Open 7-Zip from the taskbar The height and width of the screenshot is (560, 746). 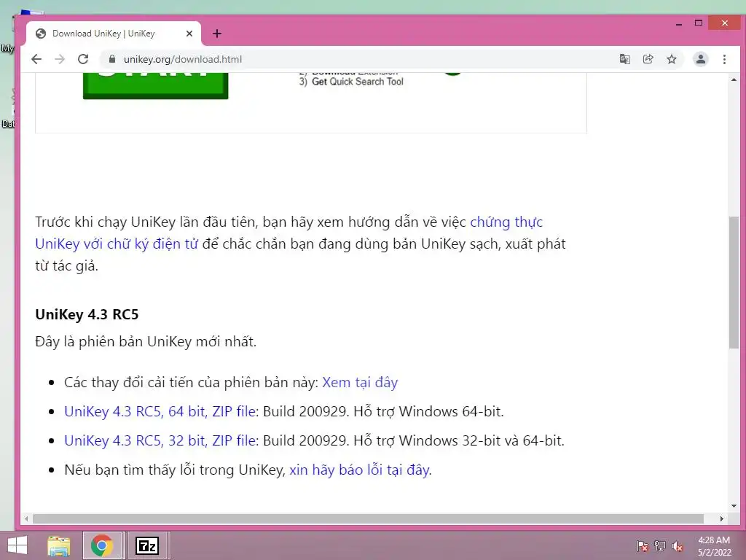click(x=147, y=545)
